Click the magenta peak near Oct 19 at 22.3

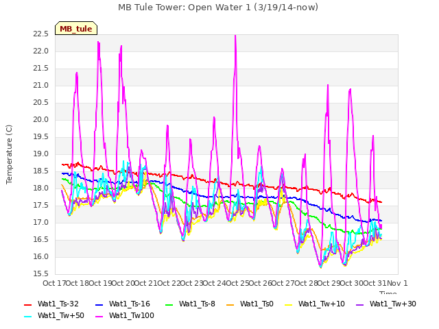click(x=99, y=42)
